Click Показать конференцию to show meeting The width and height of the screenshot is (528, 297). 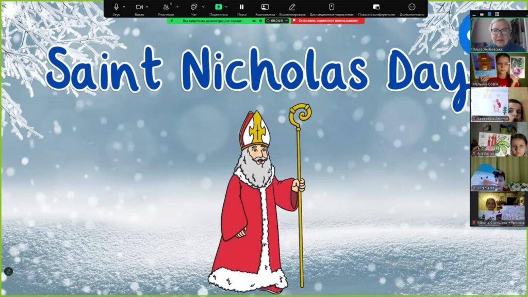point(376,7)
